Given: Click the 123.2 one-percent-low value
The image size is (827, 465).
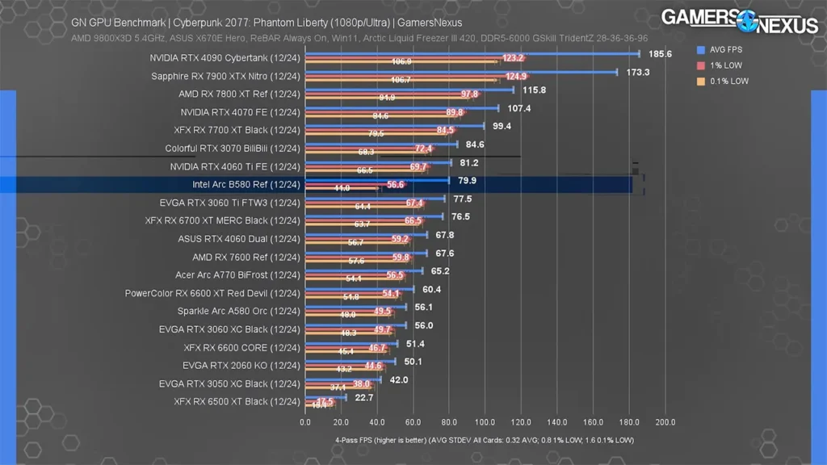Looking at the screenshot, I should pos(513,58).
